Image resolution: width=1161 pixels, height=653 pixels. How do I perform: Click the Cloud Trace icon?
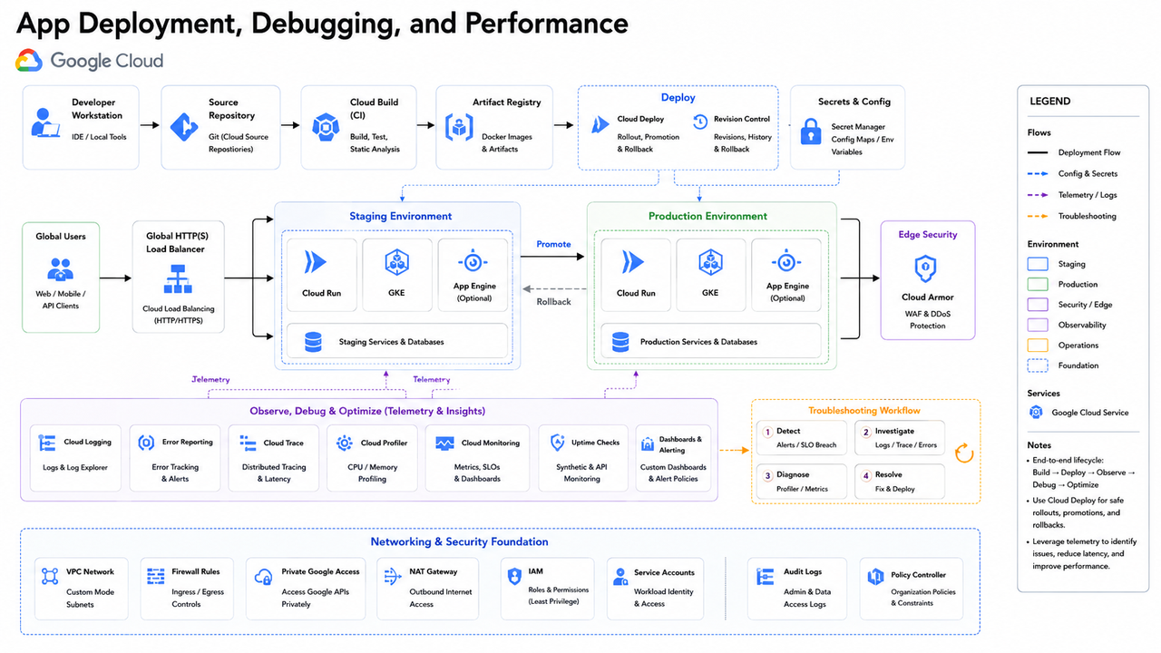(x=248, y=443)
